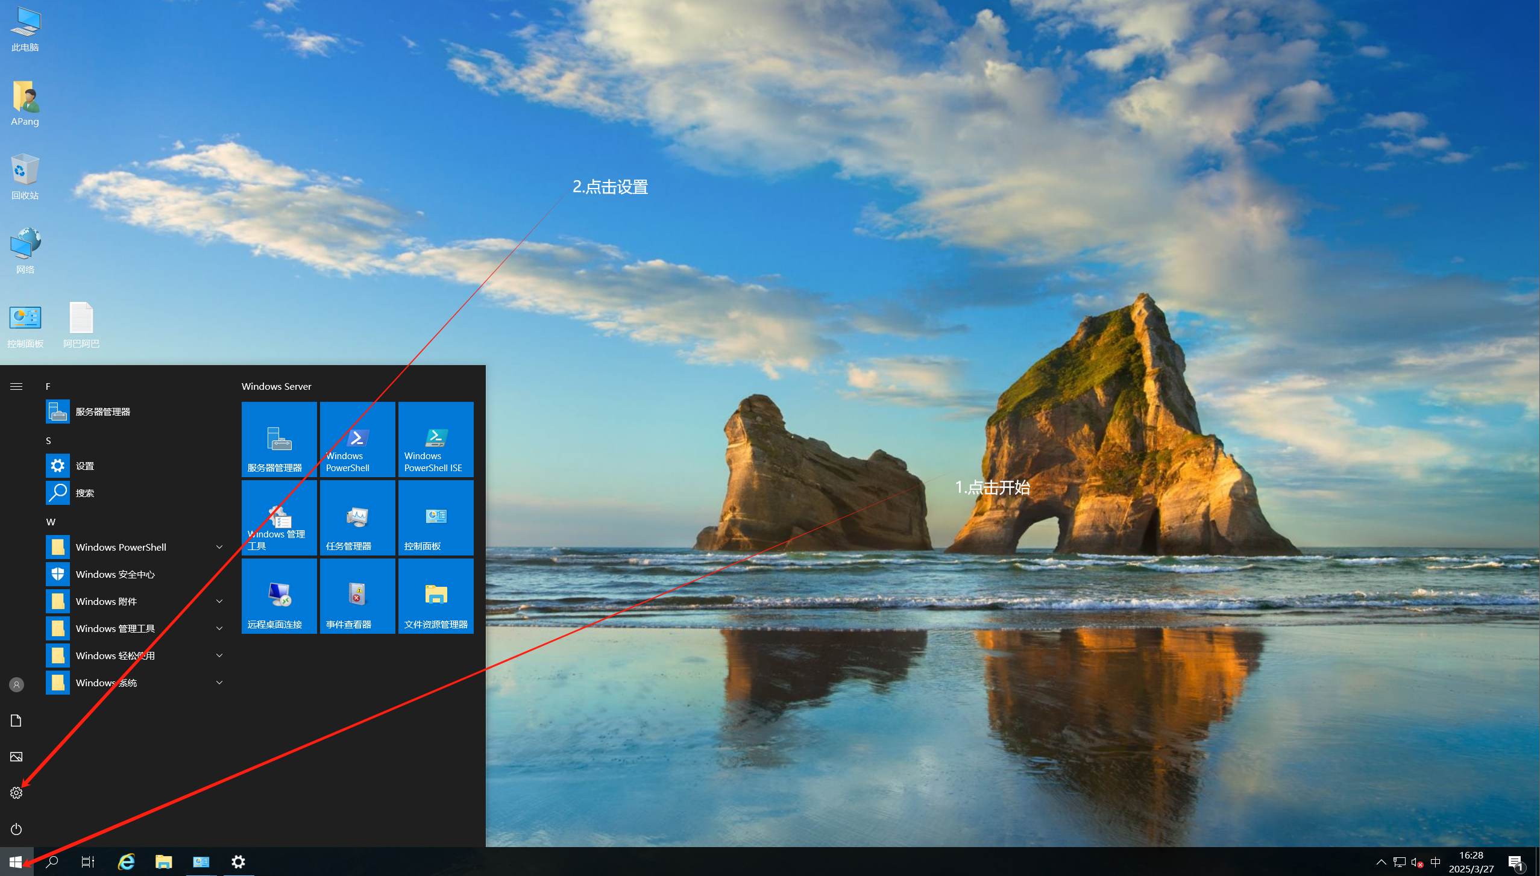
Task: Launch the Task Manager tile
Action: coord(357,518)
